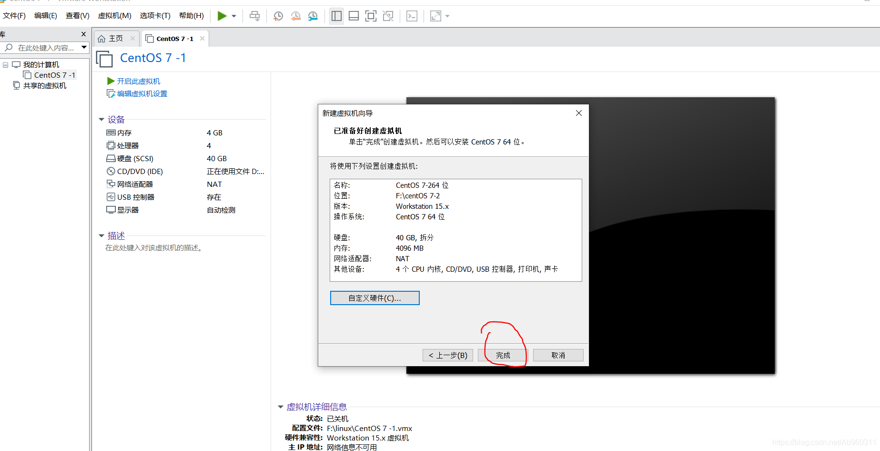The height and width of the screenshot is (451, 880).
Task: Click the NAT network adapter value in device list
Action: (x=214, y=184)
